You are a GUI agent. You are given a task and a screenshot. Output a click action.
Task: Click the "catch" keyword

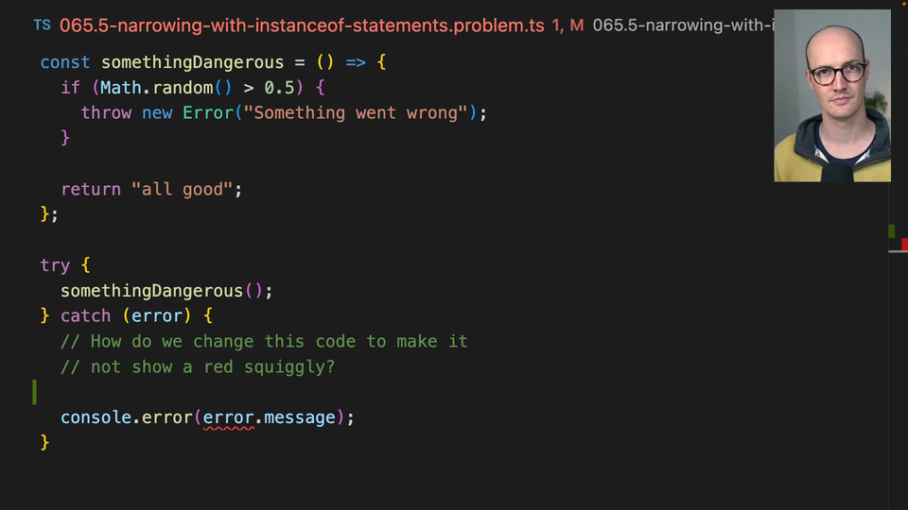tap(85, 315)
